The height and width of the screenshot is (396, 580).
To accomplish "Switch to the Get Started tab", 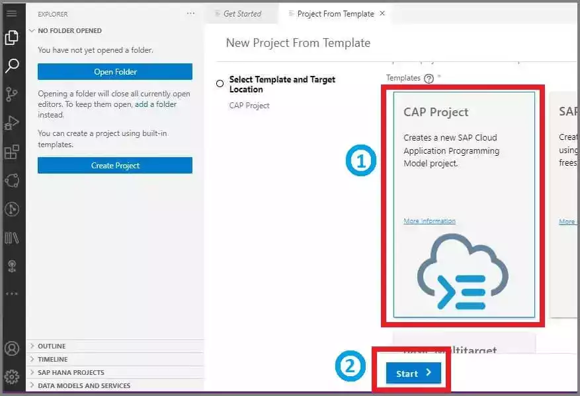I will (242, 14).
